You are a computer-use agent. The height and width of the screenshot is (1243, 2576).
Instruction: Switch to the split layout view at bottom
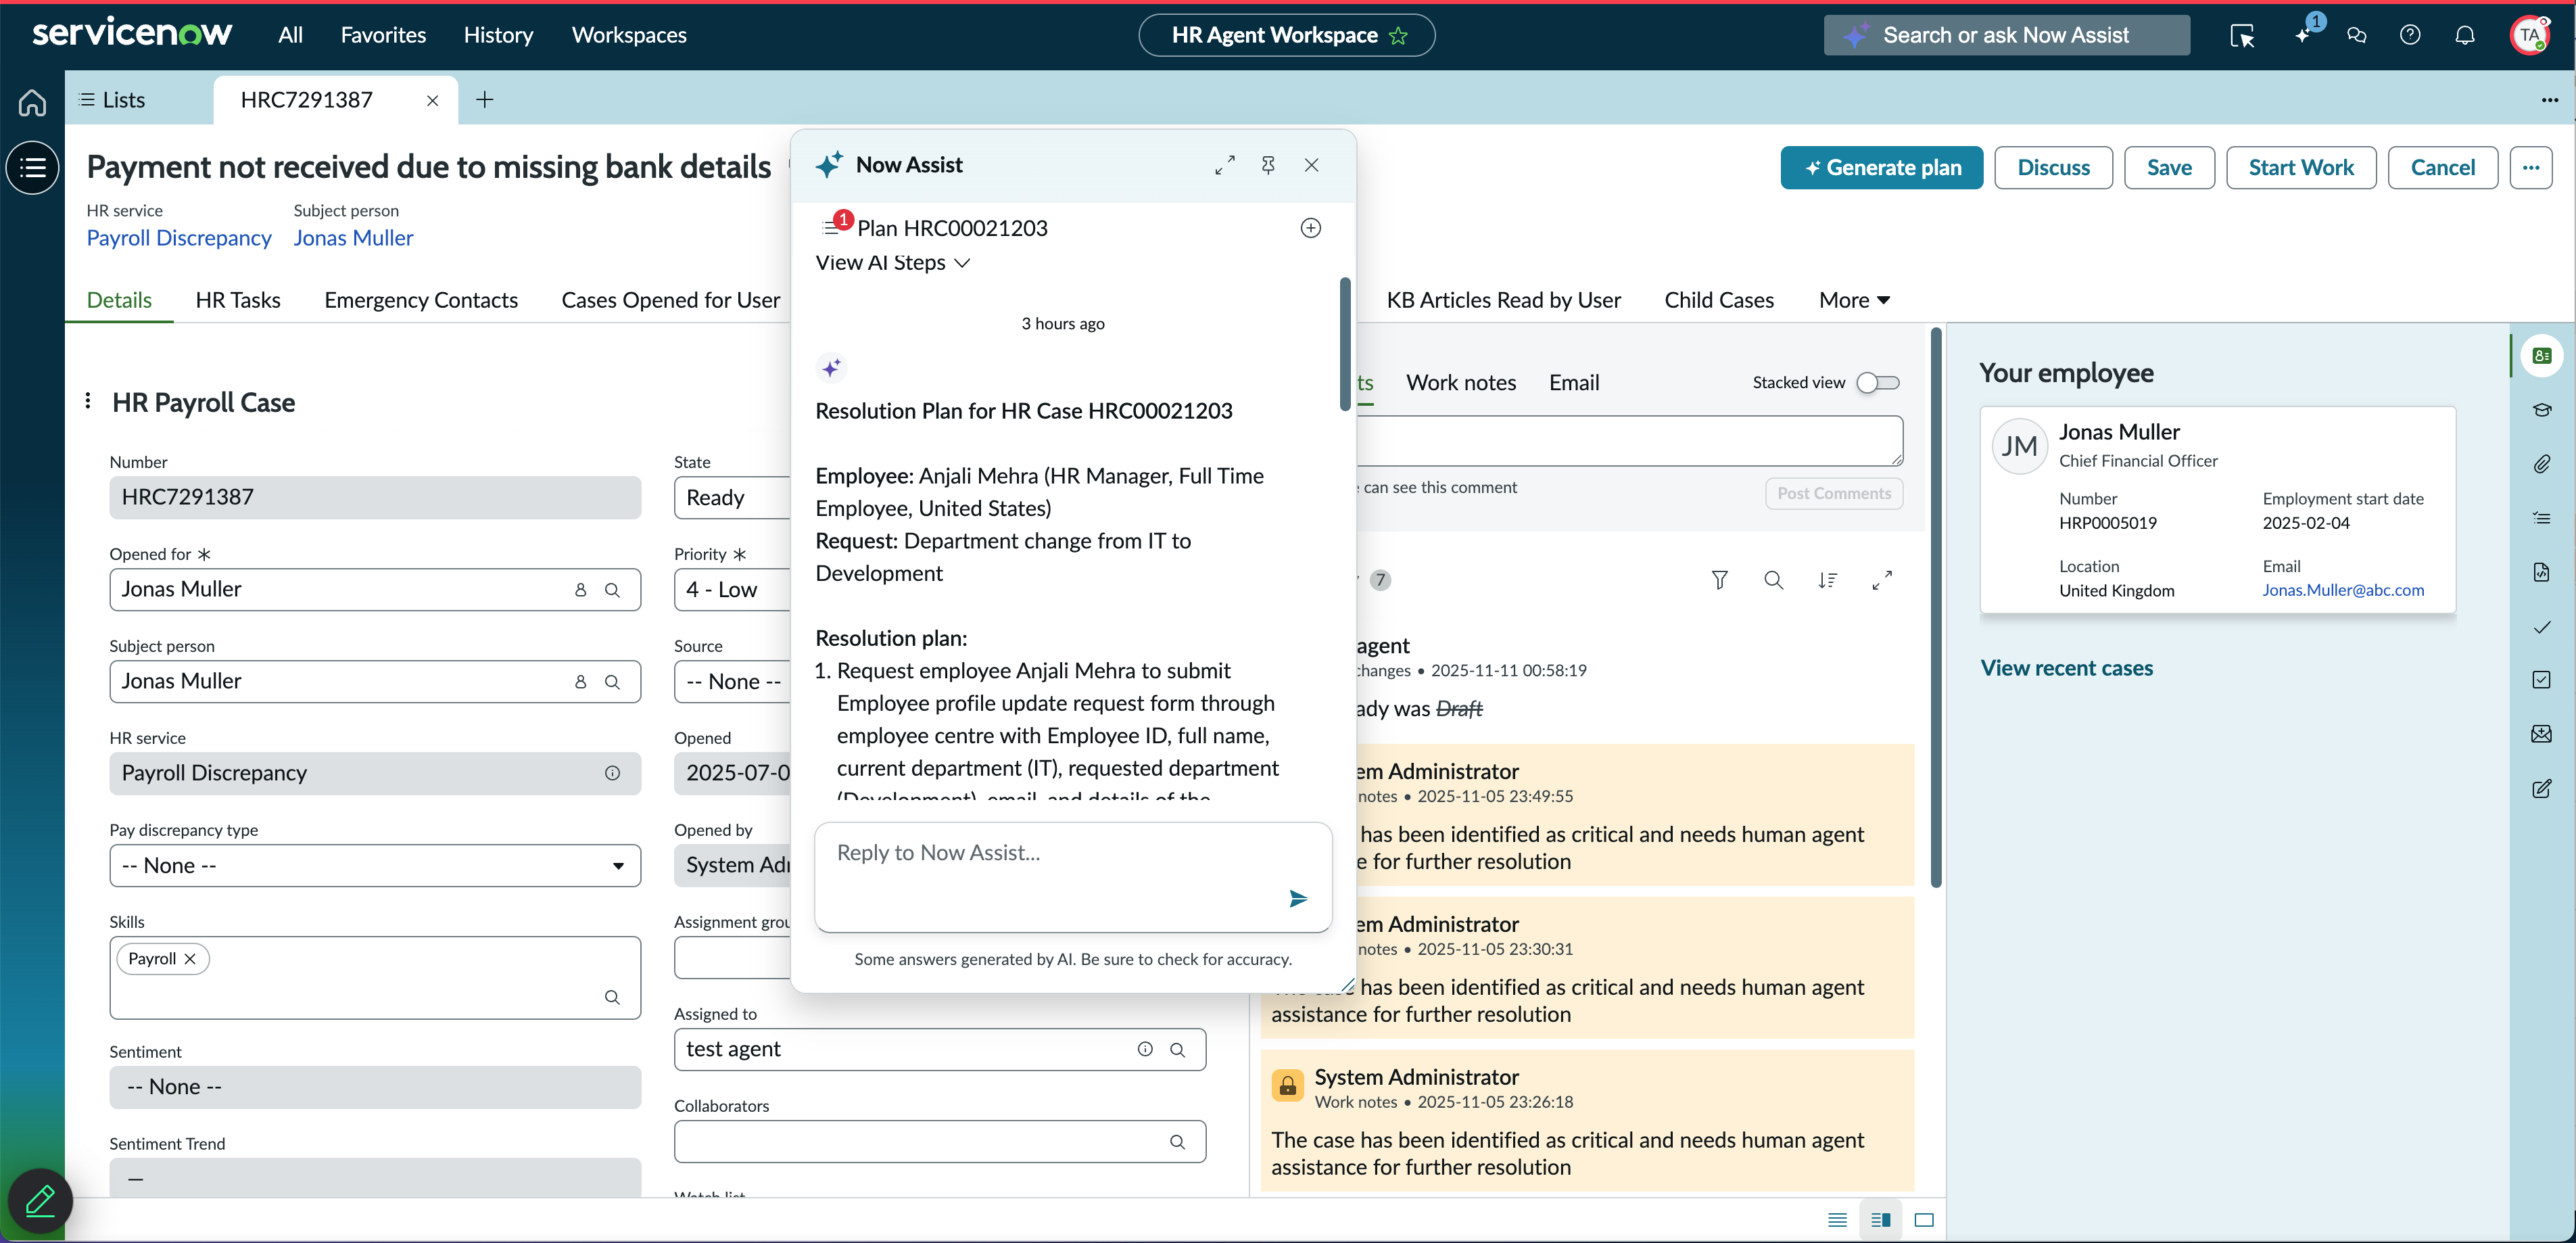pos(1881,1220)
